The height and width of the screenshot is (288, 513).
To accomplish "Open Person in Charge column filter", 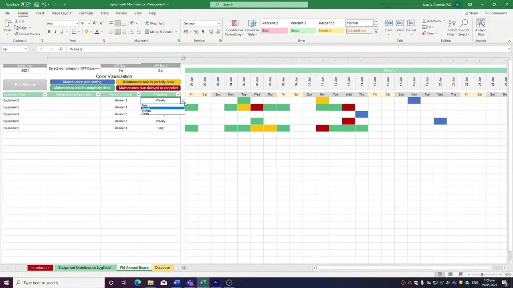I will click(138, 95).
